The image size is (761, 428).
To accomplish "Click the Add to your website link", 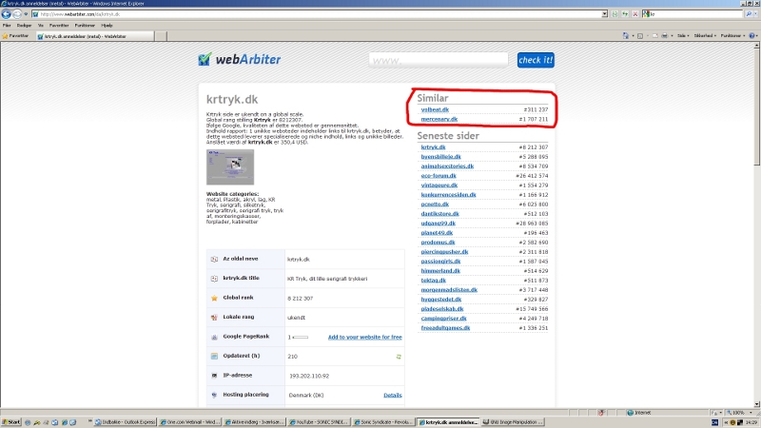I will coord(364,337).
